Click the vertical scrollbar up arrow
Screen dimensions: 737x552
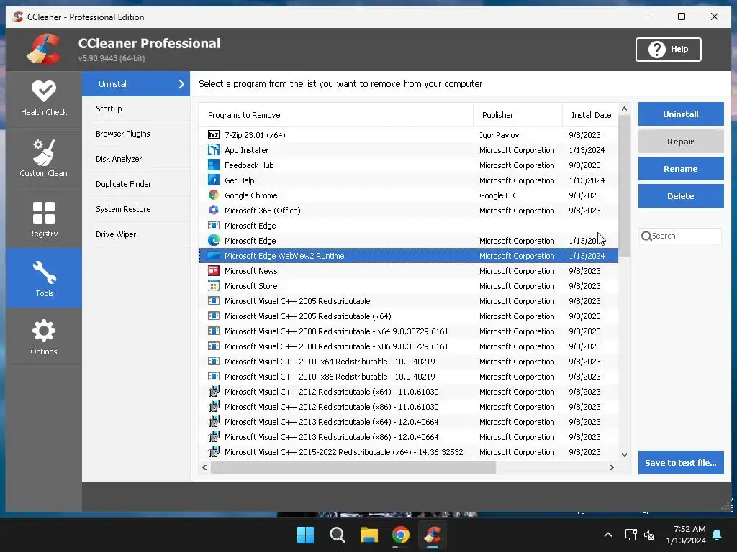coord(624,109)
